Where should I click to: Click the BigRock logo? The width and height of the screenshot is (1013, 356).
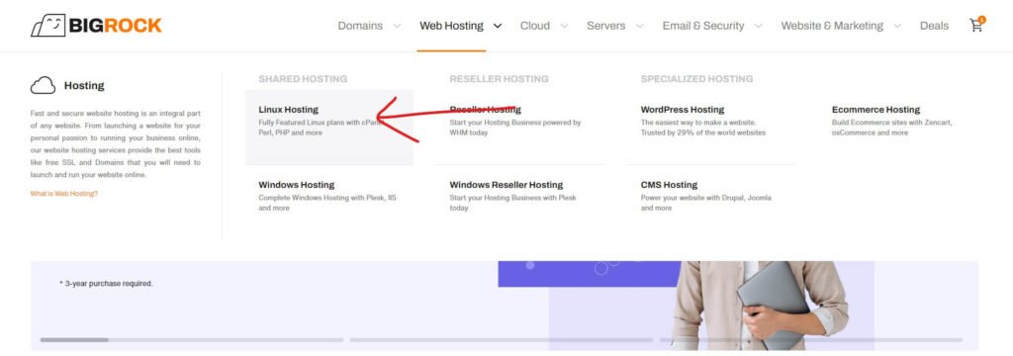point(96,25)
